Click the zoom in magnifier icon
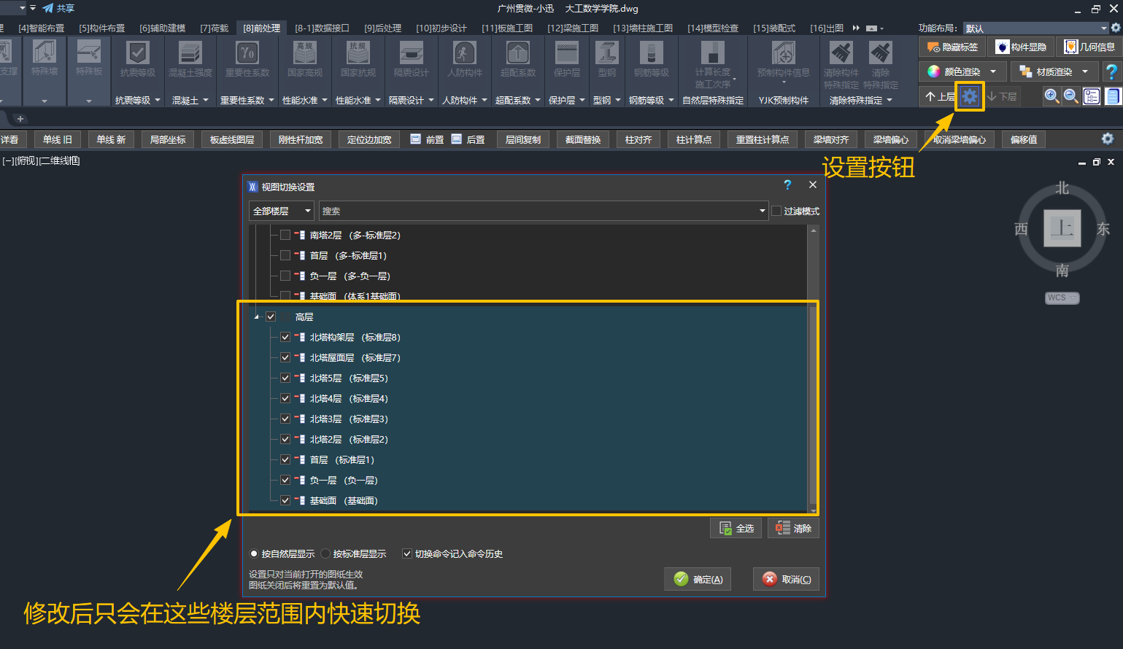1123x649 pixels. coord(1051,96)
